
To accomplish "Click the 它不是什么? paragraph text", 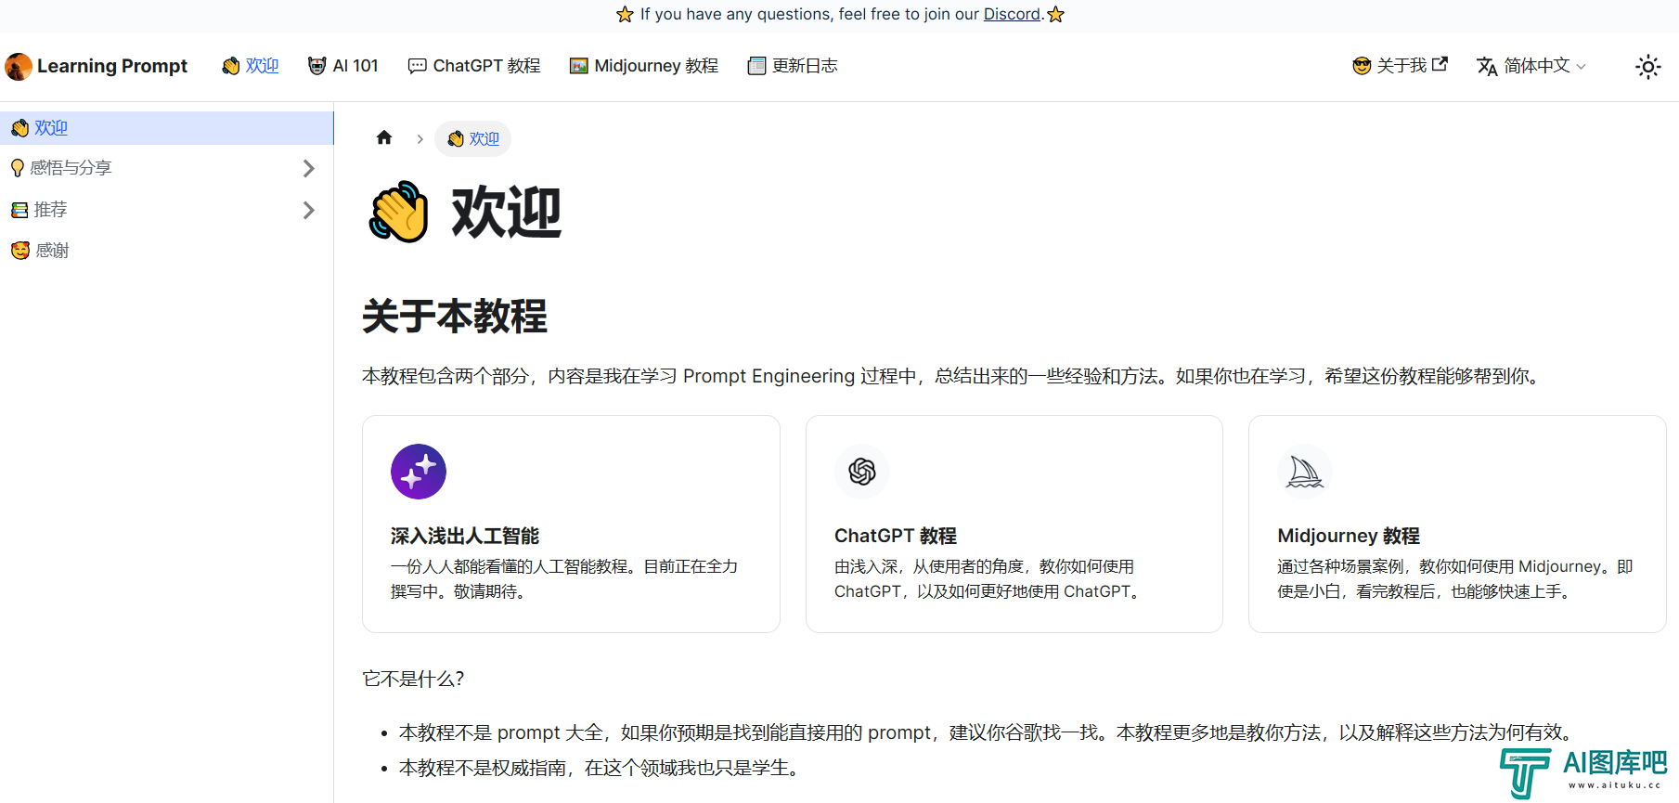I will pos(413,679).
